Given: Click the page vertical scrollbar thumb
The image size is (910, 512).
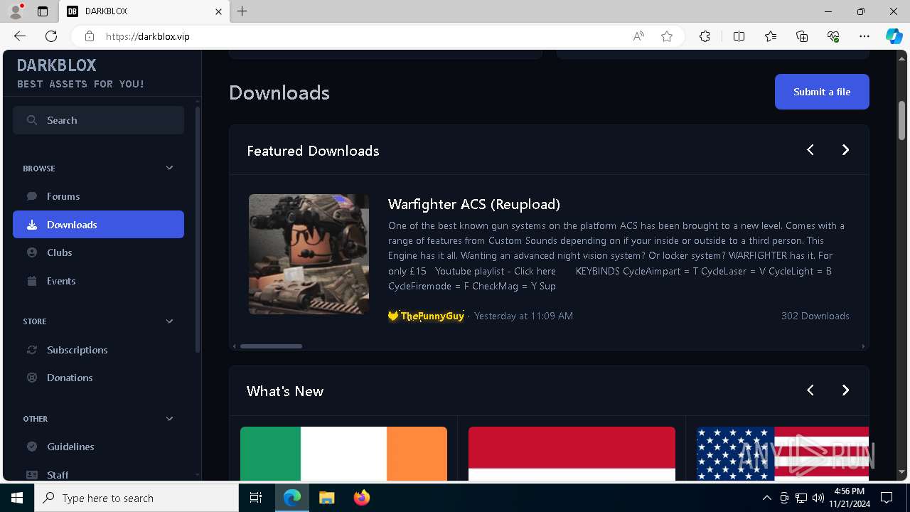Looking at the screenshot, I should 901,120.
